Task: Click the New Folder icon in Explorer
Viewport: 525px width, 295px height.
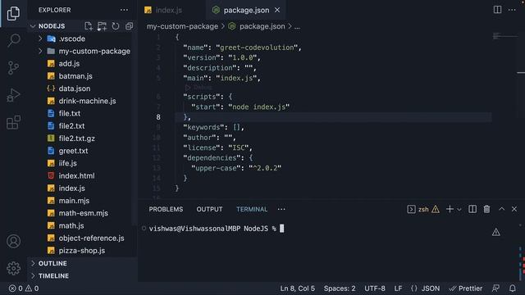Action: tap(102, 26)
